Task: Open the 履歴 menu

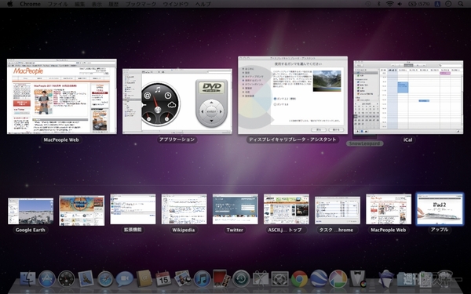Action: [x=113, y=4]
